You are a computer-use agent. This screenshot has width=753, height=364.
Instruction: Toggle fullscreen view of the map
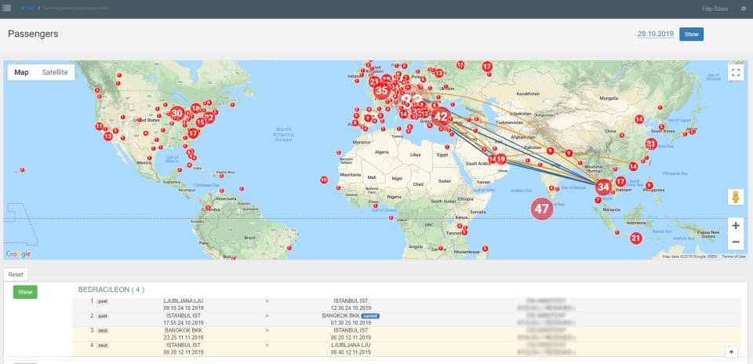(x=736, y=72)
